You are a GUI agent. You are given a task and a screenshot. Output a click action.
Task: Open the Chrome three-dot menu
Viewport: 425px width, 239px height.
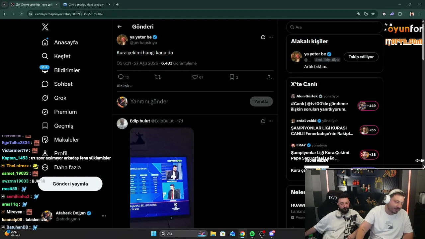click(420, 14)
